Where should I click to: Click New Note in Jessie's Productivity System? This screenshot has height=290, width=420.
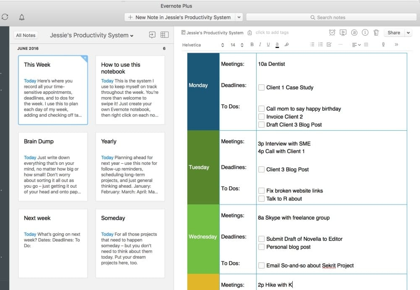tap(180, 17)
